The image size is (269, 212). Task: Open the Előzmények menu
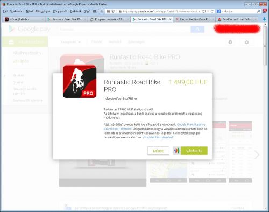pyautogui.click(x=43, y=11)
